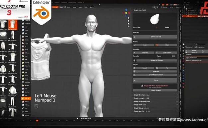Select the Scrape sculpt brush
Image resolution: width=208 pixels, height=128 pixels.
coord(26,50)
